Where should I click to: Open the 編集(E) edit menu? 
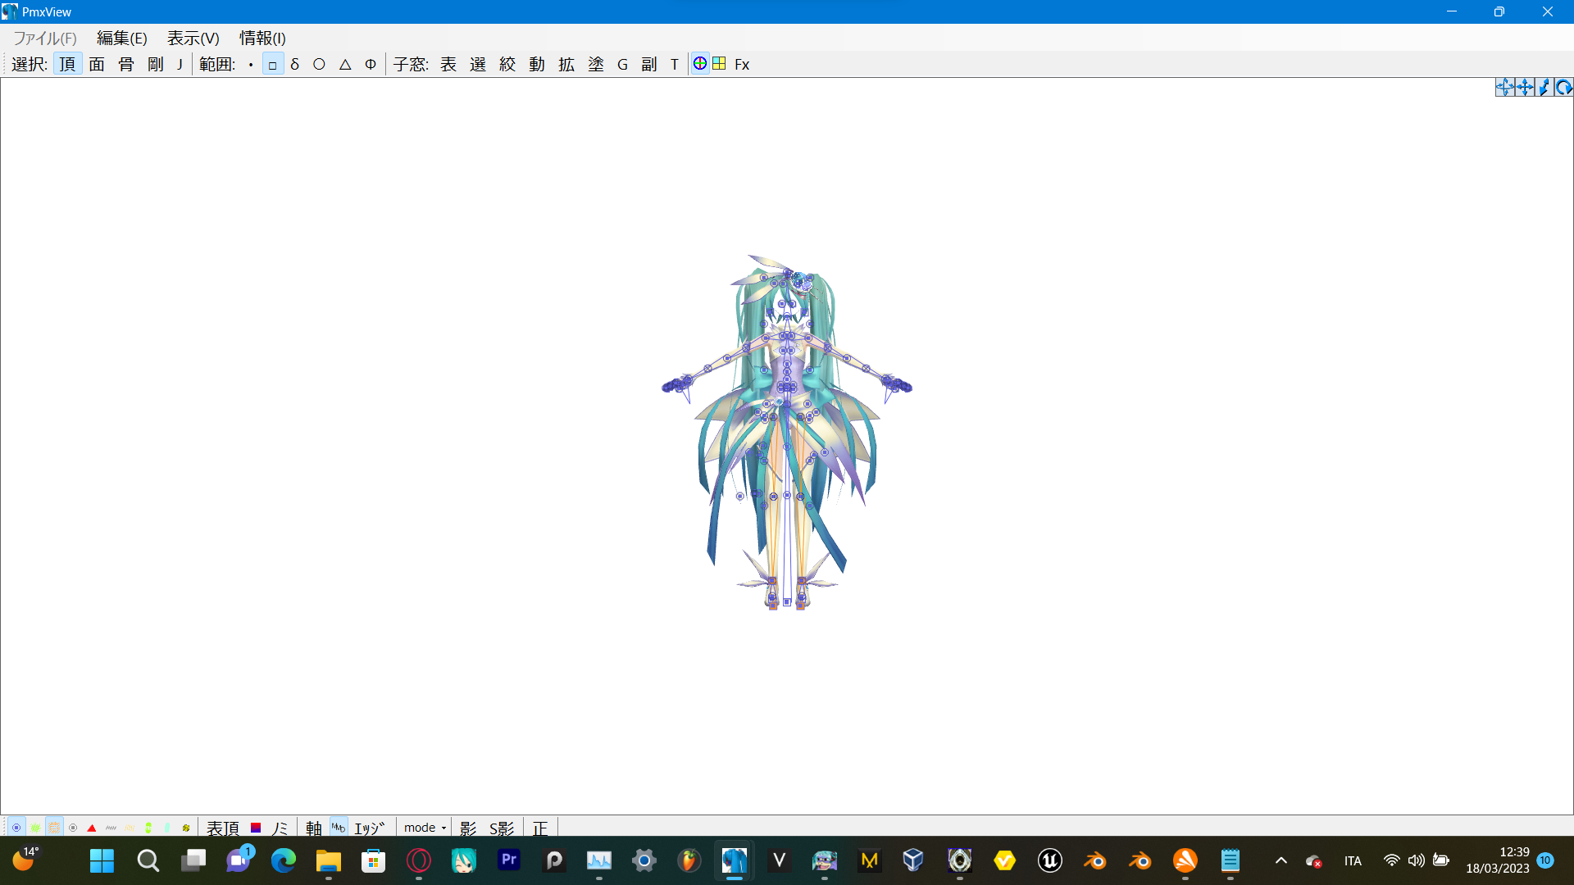pyautogui.click(x=121, y=38)
